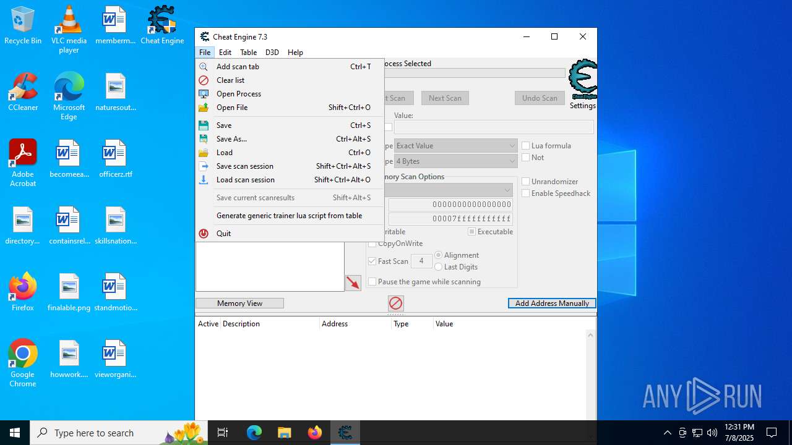Click Save in the File menu
Screen dimensions: 792x445
point(290,125)
